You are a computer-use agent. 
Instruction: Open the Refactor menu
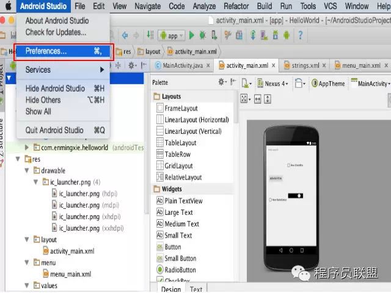236,6
